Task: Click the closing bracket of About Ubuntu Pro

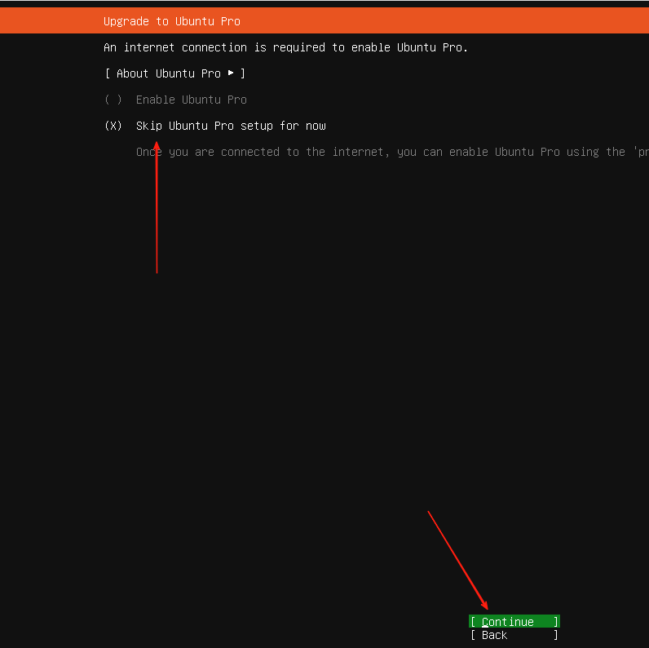Action: pyautogui.click(x=243, y=73)
